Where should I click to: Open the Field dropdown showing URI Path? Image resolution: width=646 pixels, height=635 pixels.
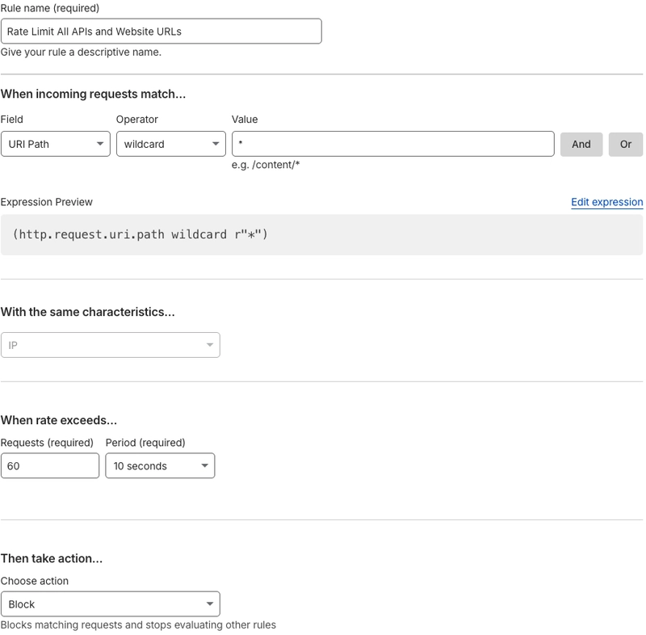tap(55, 144)
